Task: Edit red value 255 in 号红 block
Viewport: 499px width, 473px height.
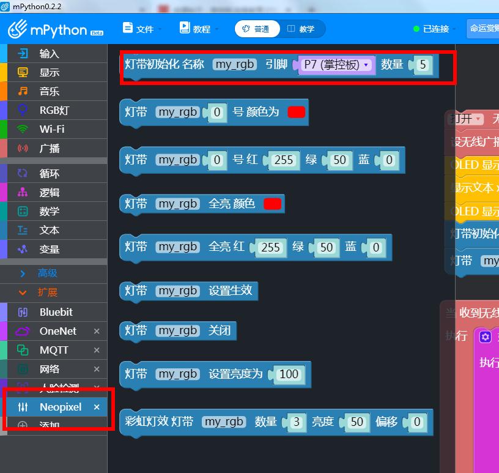Action: [x=284, y=160]
